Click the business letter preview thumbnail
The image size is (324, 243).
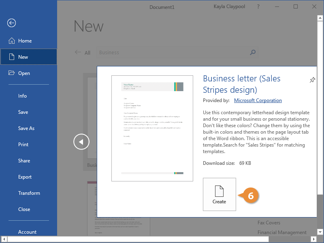pos(152,128)
